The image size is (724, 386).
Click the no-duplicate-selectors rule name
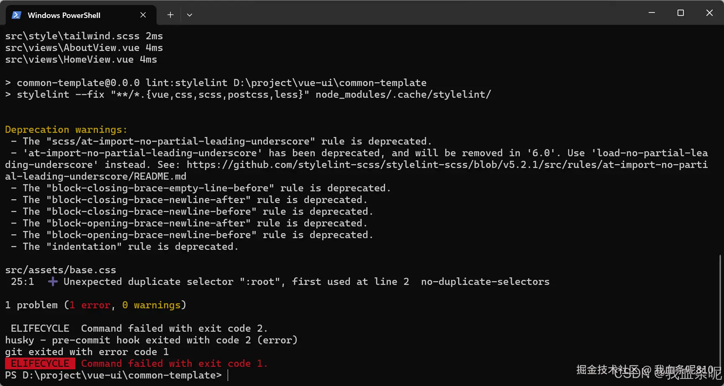[485, 282]
